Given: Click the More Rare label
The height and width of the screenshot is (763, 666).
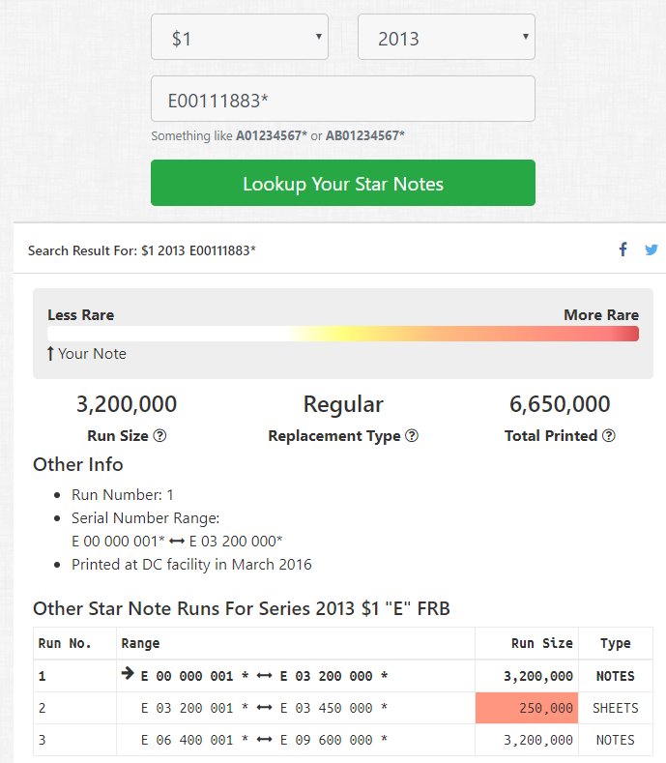Looking at the screenshot, I should (601, 315).
